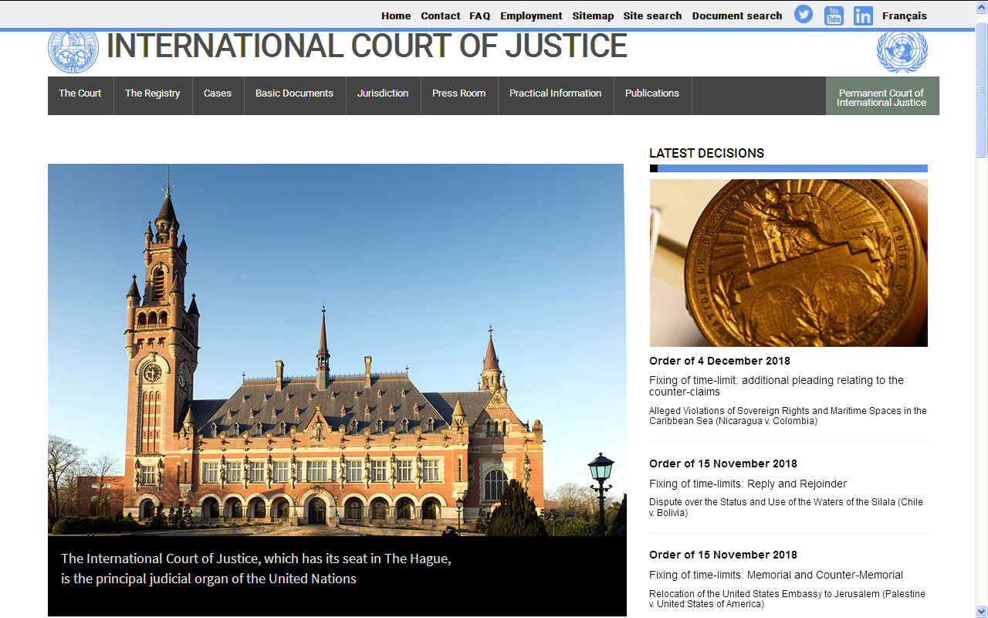Open the ICJ YouTube channel icon
Viewport: 988px width, 618px height.
[834, 15]
